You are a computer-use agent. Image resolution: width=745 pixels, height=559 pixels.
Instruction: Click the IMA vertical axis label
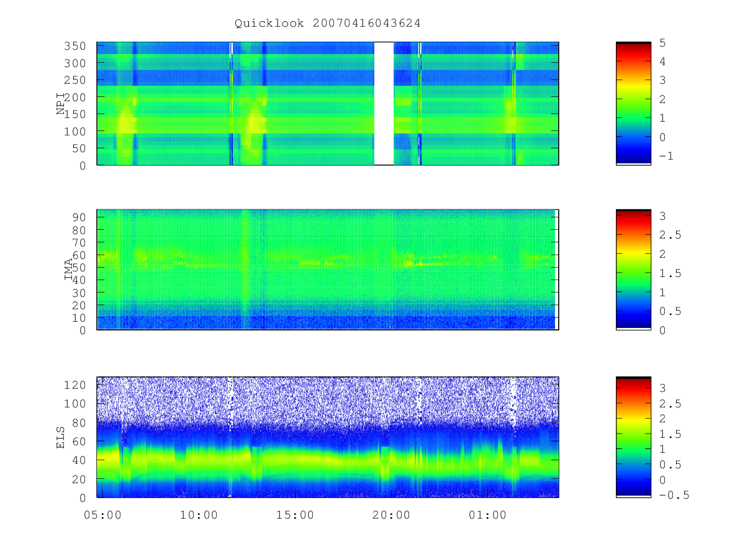pos(70,270)
